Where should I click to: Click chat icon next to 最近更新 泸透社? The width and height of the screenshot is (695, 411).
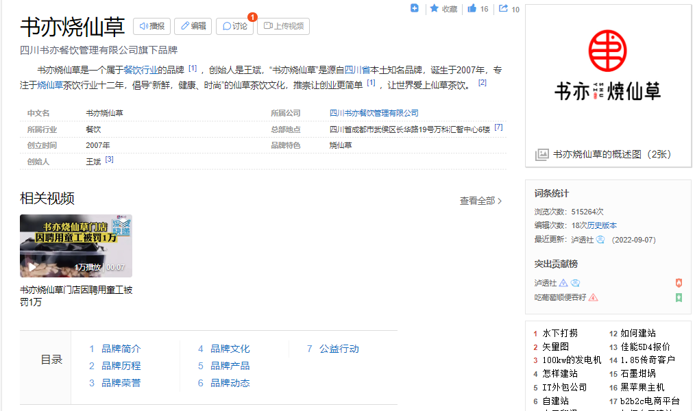[x=600, y=240]
